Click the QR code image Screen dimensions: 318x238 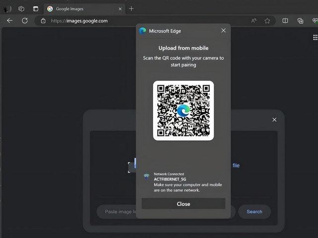coord(183,111)
